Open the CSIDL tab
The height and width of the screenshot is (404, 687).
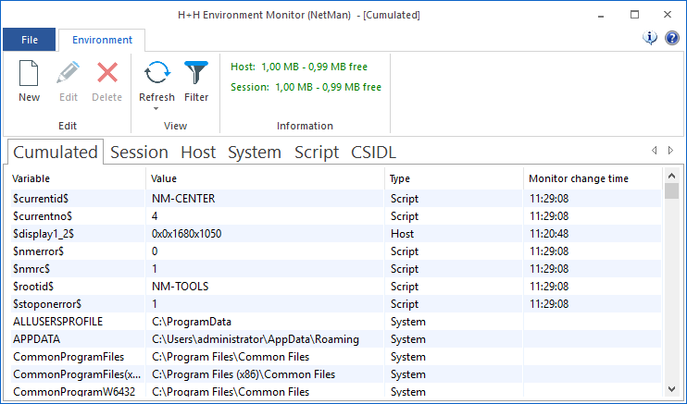point(373,153)
